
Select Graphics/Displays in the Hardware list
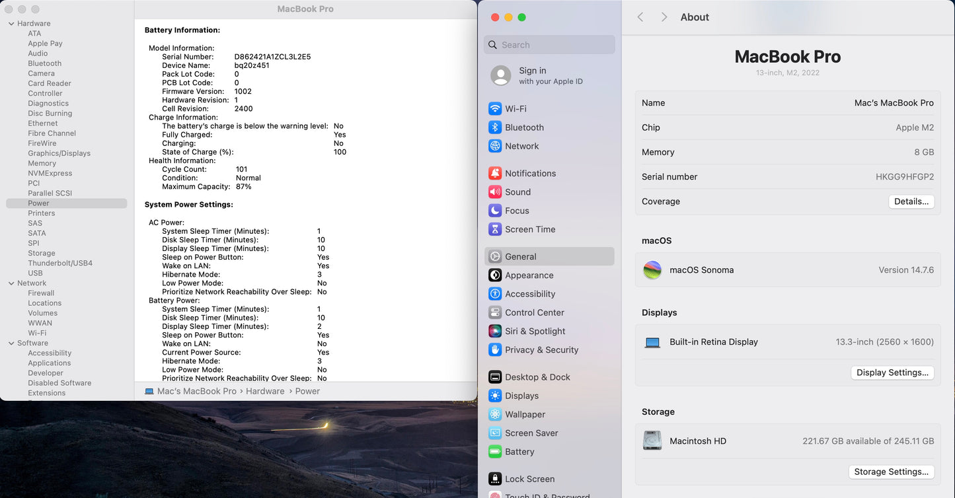[x=59, y=153]
